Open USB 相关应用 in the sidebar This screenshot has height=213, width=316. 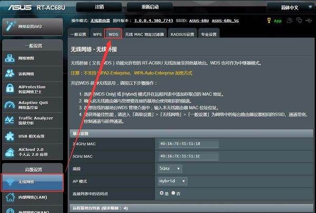[x=32, y=137]
